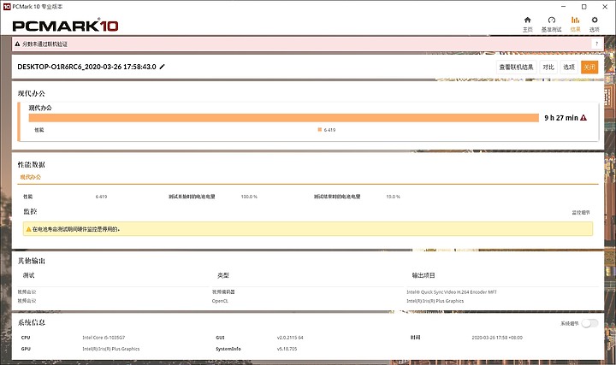616x365 pixels.
Task: Click the GPU value Intel(R) Iris(R) Plus Graphics in 系统信息
Action: click(110, 349)
